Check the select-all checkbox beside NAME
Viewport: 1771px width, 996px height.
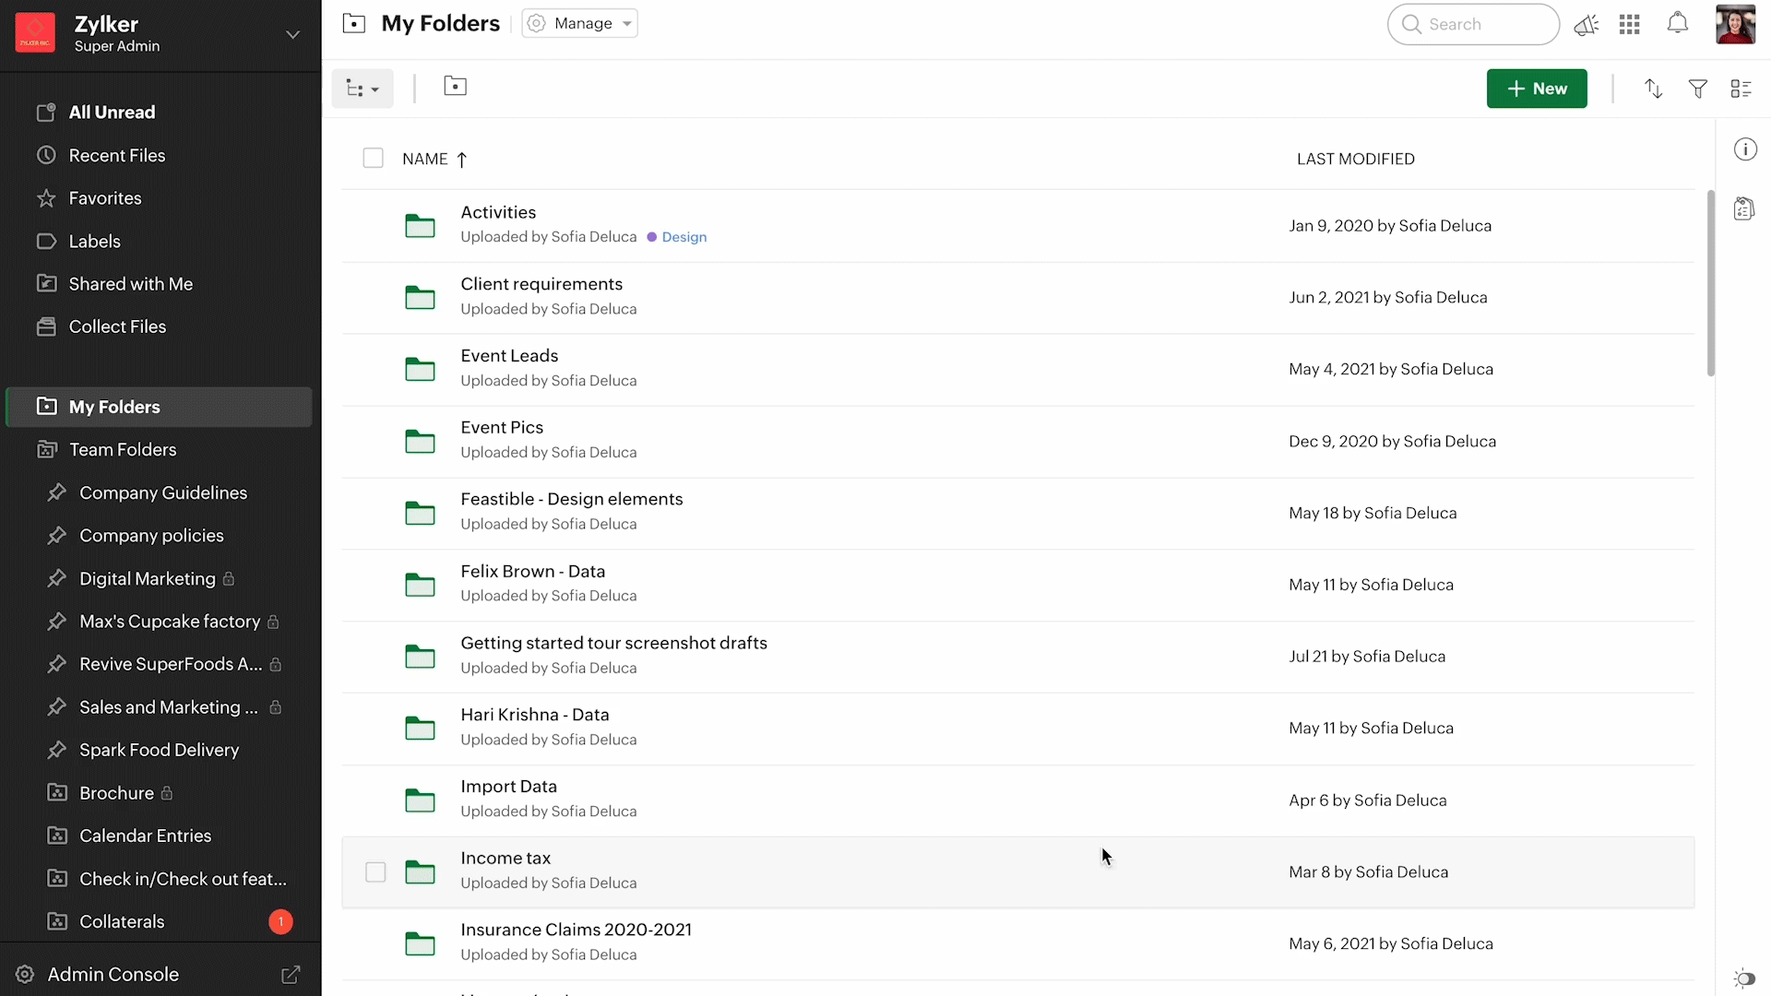[373, 159]
